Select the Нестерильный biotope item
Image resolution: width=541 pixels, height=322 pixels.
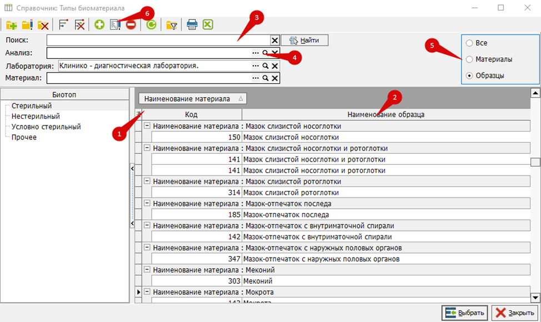pyautogui.click(x=36, y=116)
